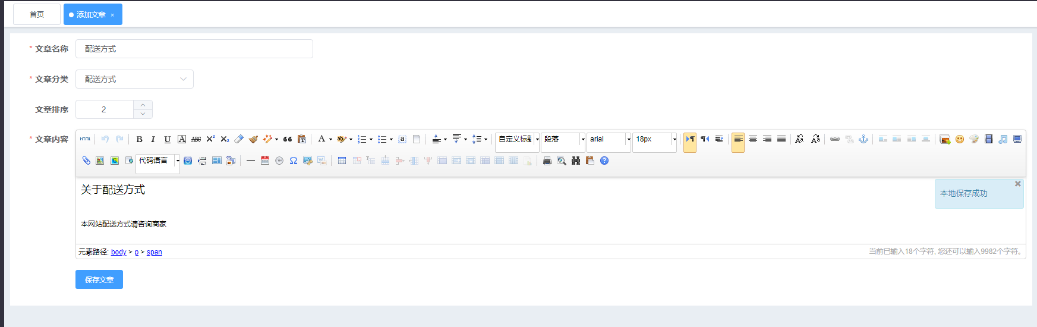Insert an anchor with anchor icon
Viewport: 1037px width, 327px height.
click(x=863, y=139)
